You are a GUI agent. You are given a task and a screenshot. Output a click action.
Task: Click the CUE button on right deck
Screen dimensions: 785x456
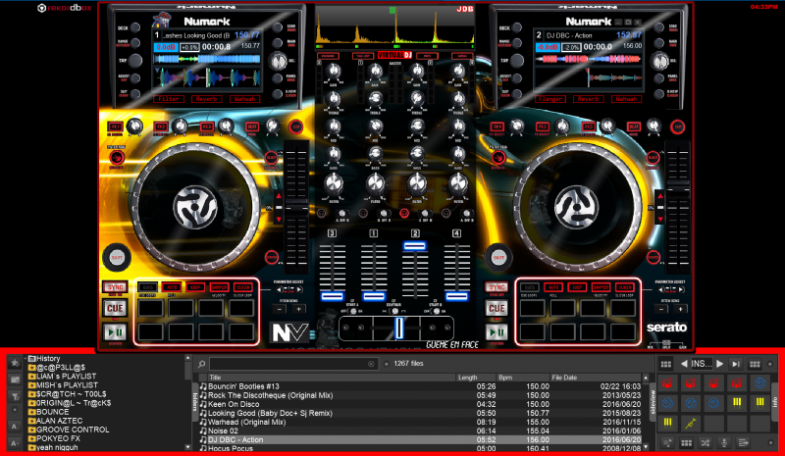tap(497, 308)
